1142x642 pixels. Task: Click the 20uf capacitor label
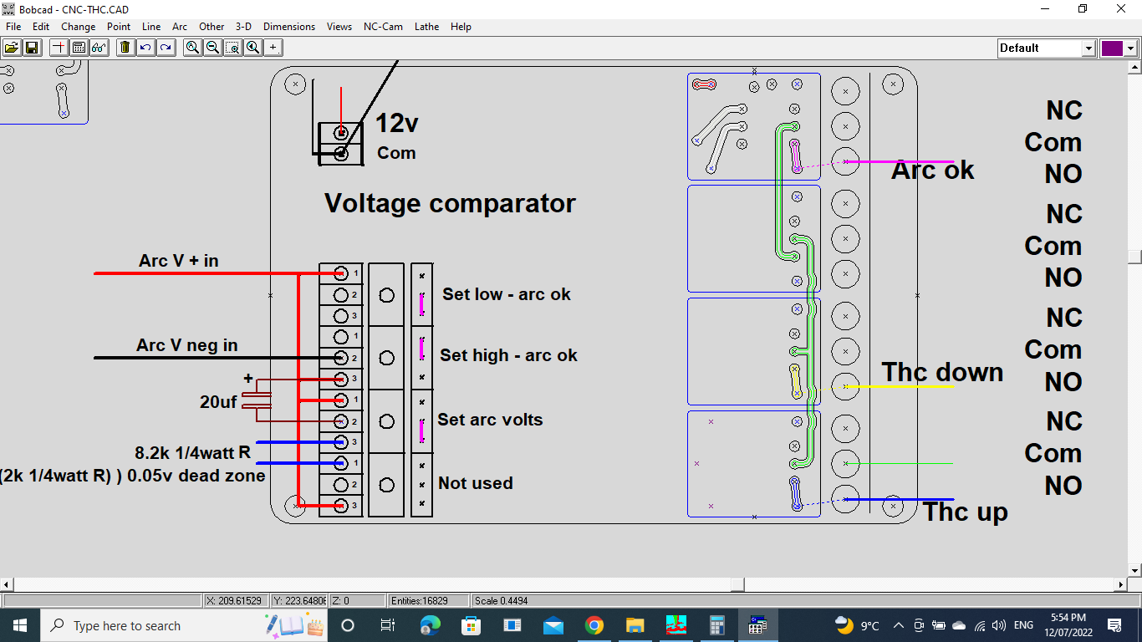click(218, 402)
